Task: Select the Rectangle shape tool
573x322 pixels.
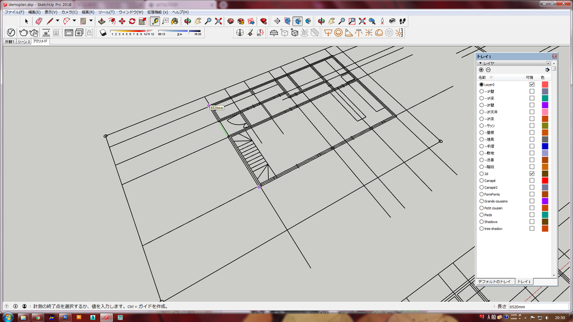Action: [83, 21]
